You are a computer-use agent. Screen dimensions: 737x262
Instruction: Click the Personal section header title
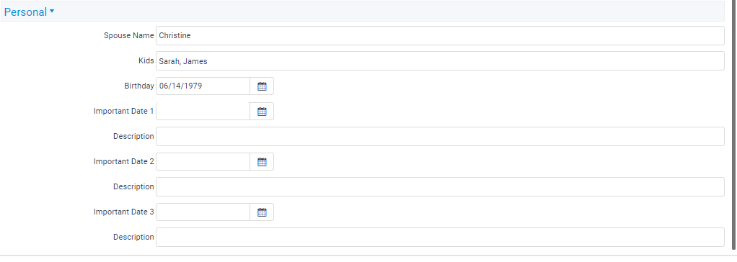tap(25, 12)
